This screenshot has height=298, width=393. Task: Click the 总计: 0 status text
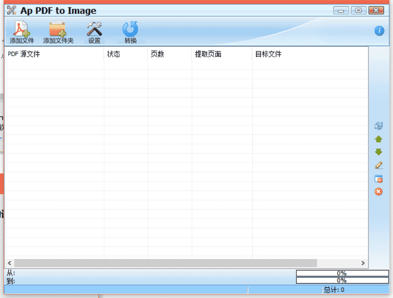334,290
